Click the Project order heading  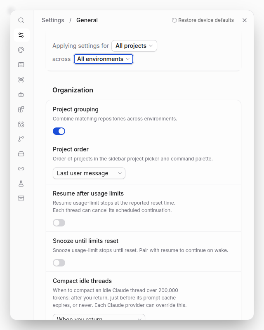pos(71,149)
